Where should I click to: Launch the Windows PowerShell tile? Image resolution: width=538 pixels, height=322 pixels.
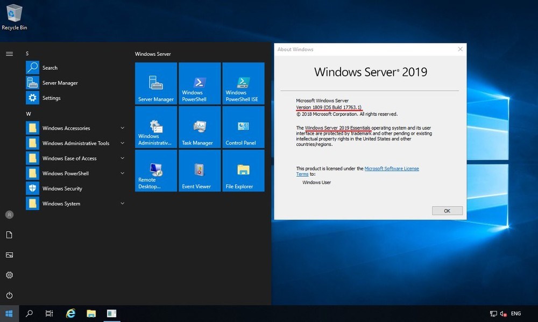click(199, 83)
